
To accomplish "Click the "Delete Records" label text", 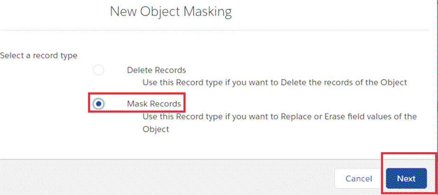I will [156, 70].
